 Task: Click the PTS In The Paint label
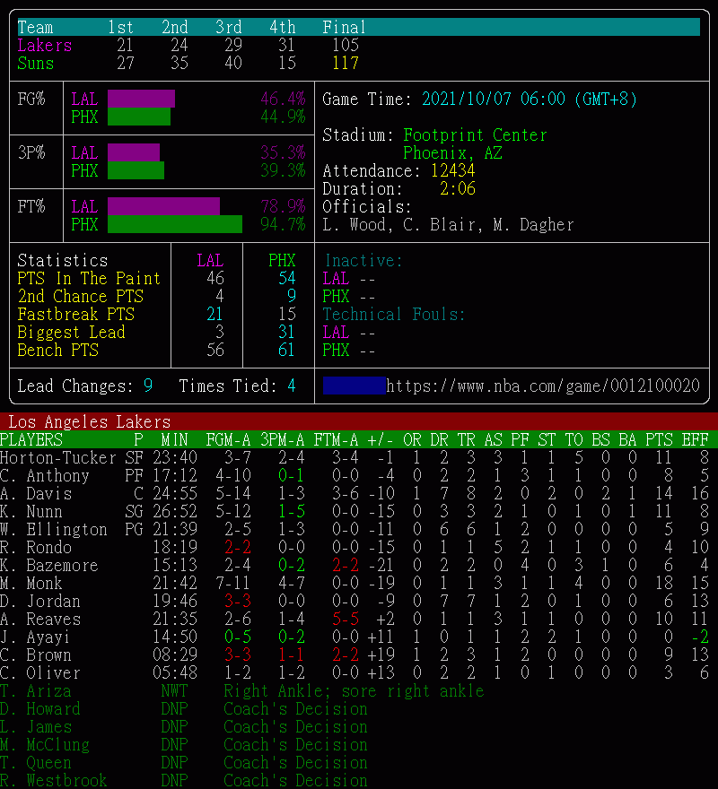(x=89, y=278)
